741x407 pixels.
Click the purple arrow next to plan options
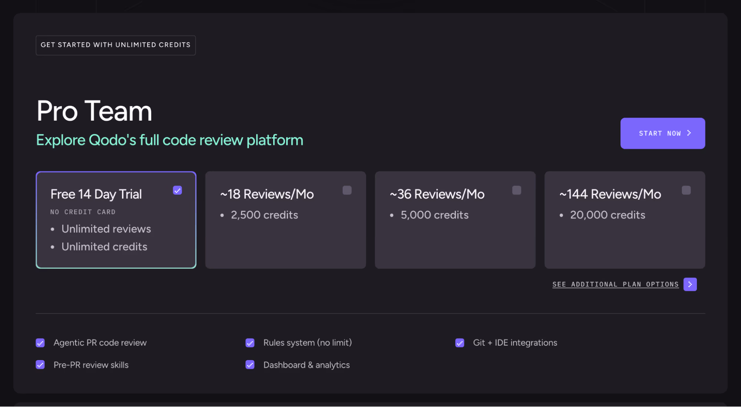(x=690, y=284)
